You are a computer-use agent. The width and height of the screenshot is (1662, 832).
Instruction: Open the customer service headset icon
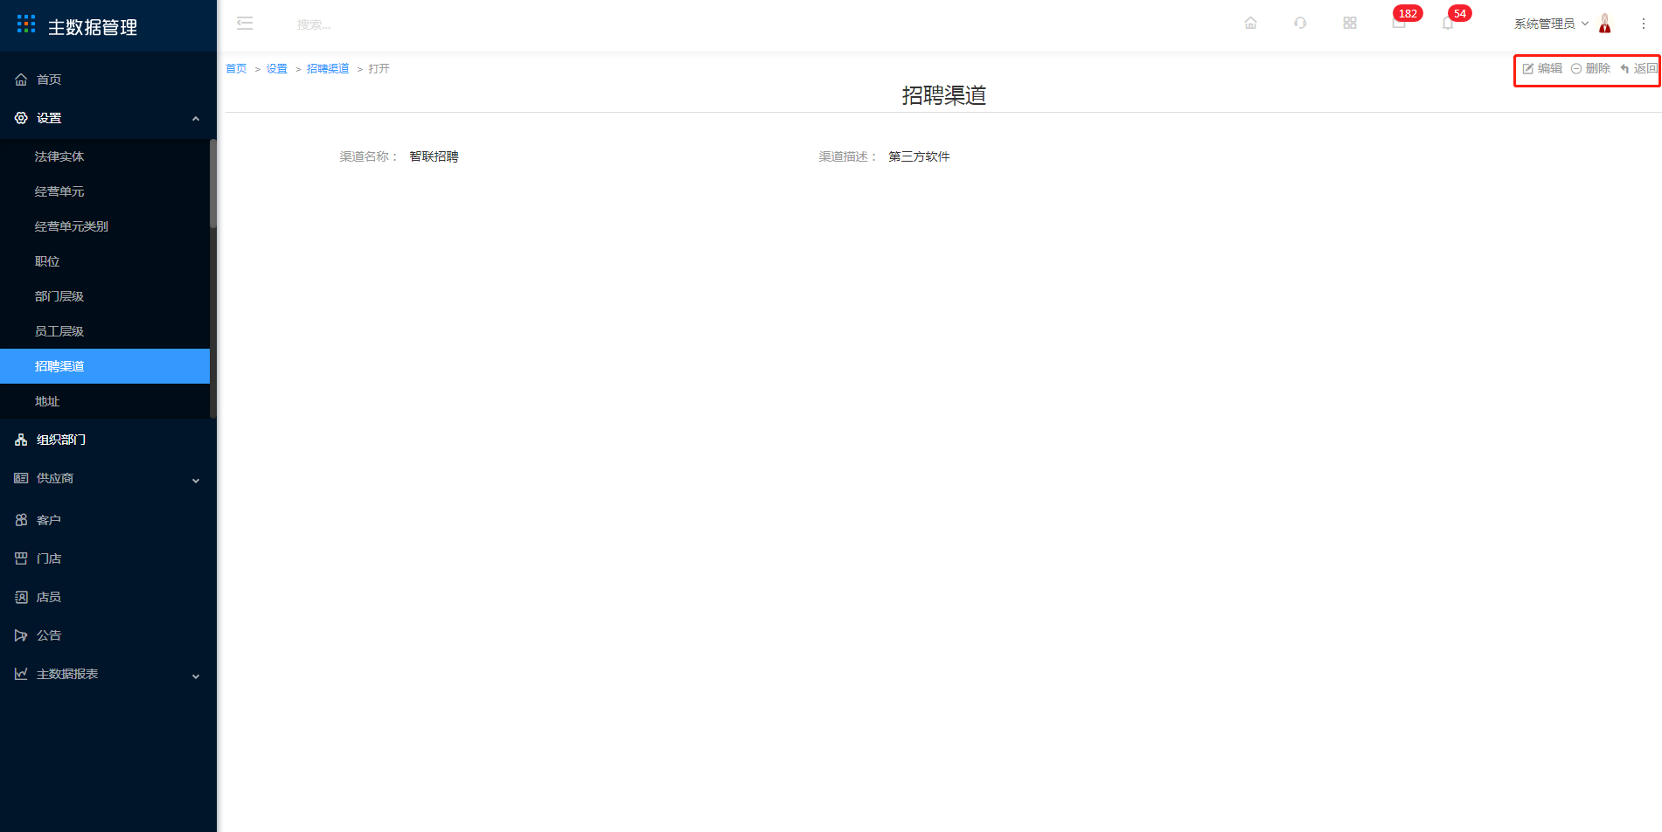[1300, 24]
